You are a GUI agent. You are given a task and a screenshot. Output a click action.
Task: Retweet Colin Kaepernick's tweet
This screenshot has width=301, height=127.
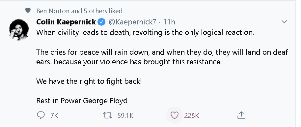[x=108, y=115]
